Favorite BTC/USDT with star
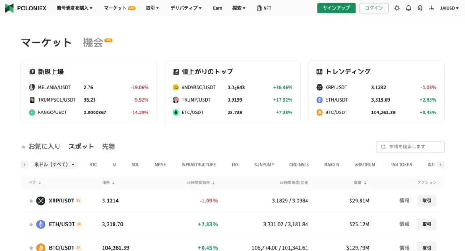The width and height of the screenshot is (465, 251). point(31,248)
